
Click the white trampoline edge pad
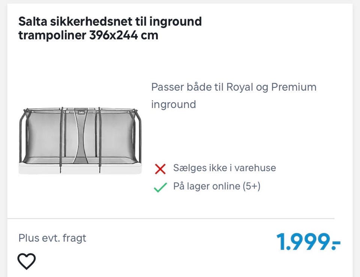[81, 169]
